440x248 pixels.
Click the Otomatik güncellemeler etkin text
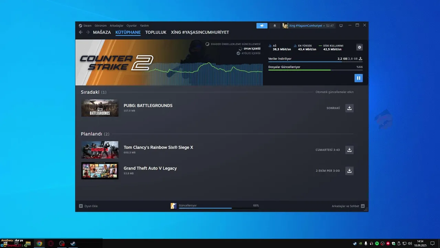click(x=334, y=92)
